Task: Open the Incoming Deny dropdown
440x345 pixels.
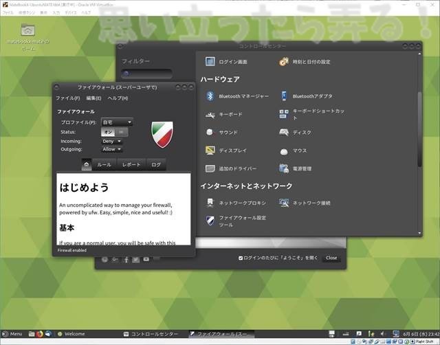Action: 111,141
